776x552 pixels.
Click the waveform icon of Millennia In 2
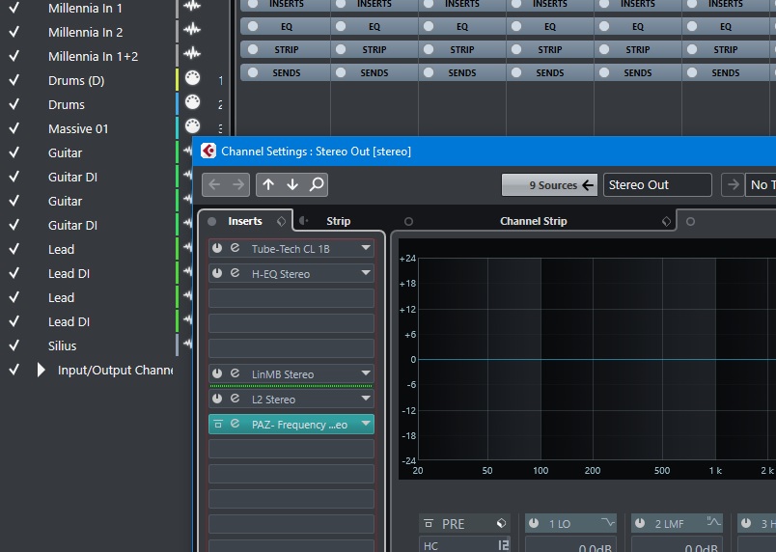191,30
